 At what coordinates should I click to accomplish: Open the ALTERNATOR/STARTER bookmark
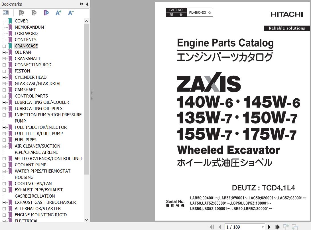[38, 209]
